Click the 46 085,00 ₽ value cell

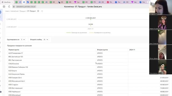(164, 81)
